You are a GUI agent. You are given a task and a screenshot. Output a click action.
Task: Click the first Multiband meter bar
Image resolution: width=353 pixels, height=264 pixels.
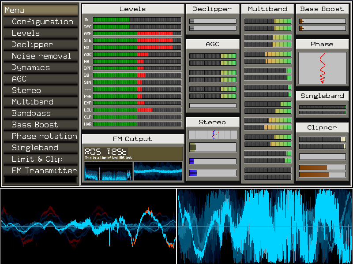click(268, 21)
